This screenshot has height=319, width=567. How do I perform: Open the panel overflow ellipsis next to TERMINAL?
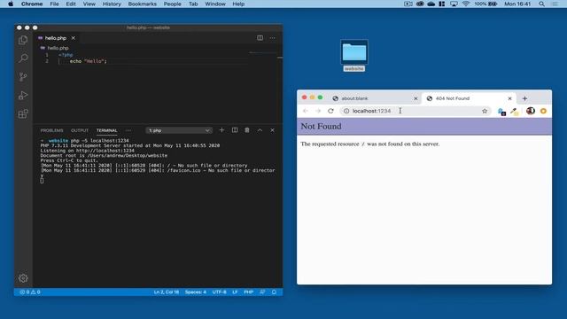coord(128,130)
